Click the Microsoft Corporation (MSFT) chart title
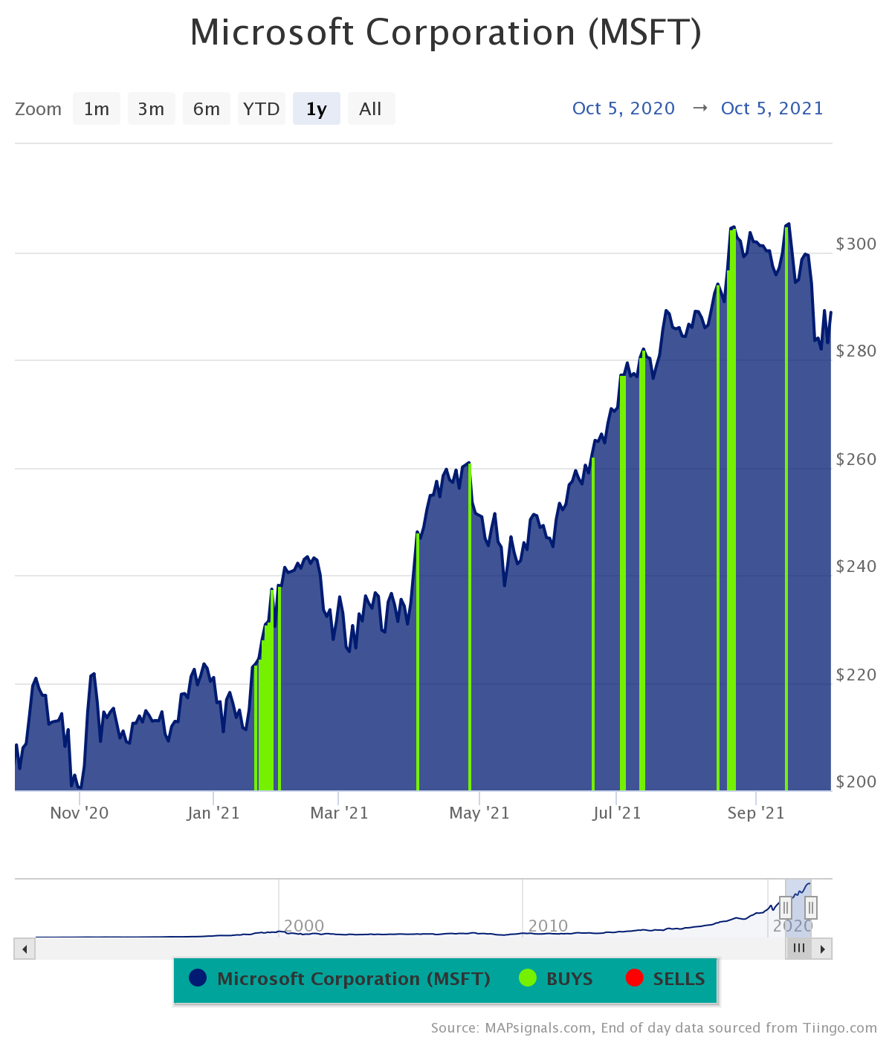 pyautogui.click(x=446, y=33)
